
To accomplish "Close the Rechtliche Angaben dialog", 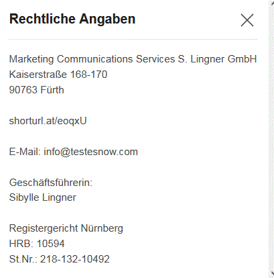I will tap(247, 20).
